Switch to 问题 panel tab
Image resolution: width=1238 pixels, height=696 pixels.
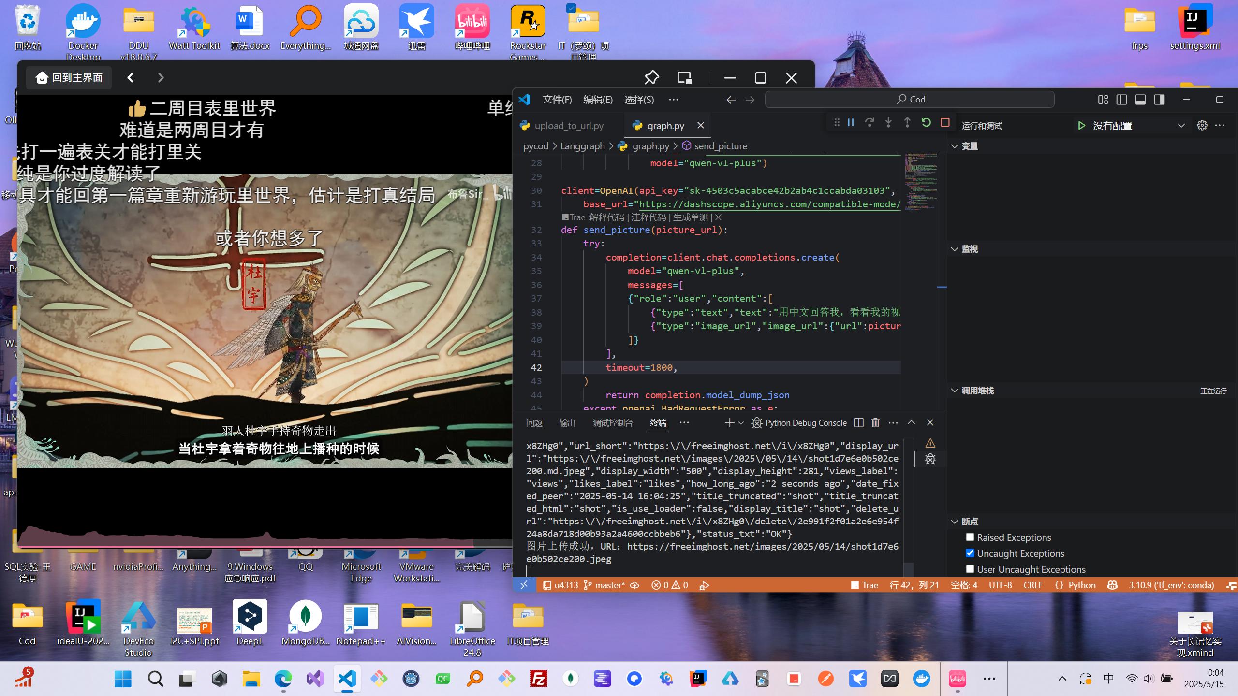pos(534,423)
